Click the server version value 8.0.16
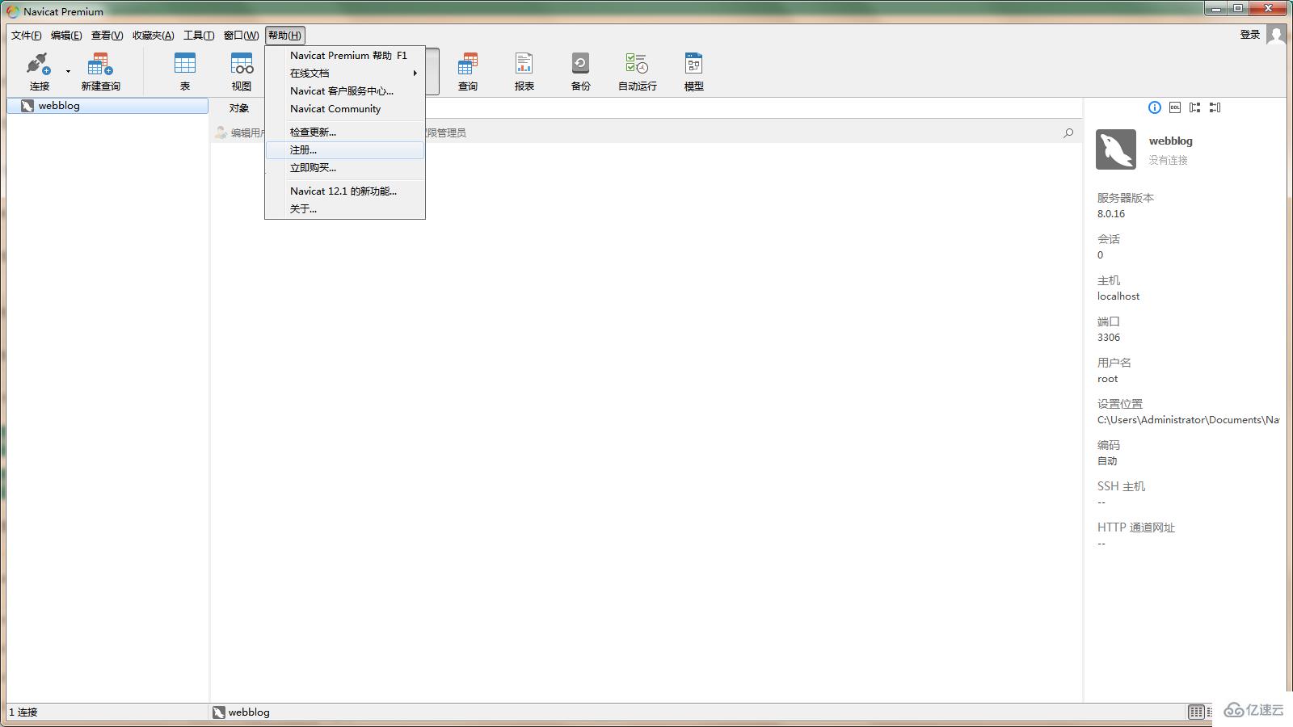The width and height of the screenshot is (1293, 727). [1111, 214]
